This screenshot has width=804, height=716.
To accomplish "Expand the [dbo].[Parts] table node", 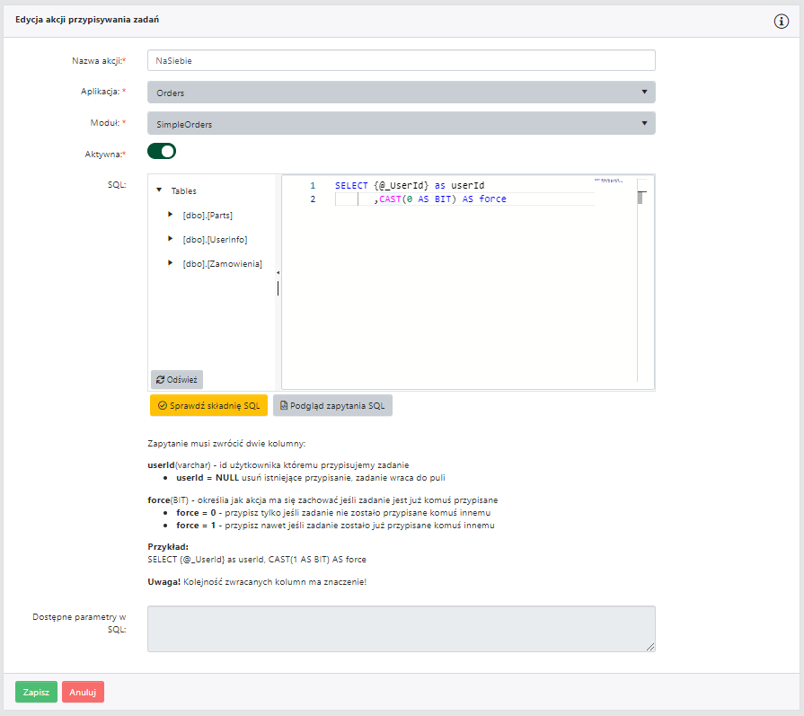I will 170,215.
